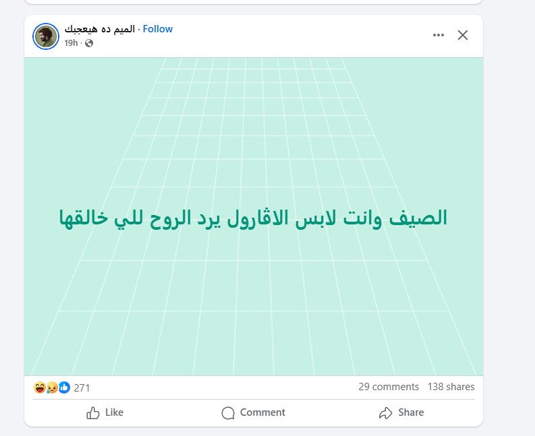Image resolution: width=535 pixels, height=436 pixels.
Task: Open the three-dots post options menu
Action: click(439, 35)
